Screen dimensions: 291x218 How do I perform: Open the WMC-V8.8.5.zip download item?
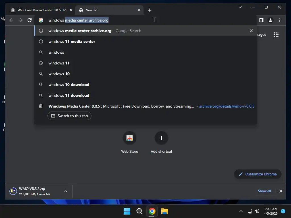click(x=35, y=191)
